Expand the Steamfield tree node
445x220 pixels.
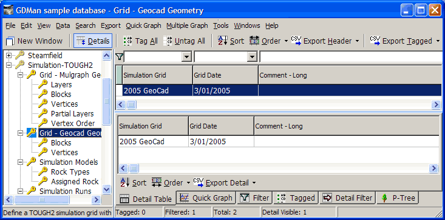(x=8, y=56)
